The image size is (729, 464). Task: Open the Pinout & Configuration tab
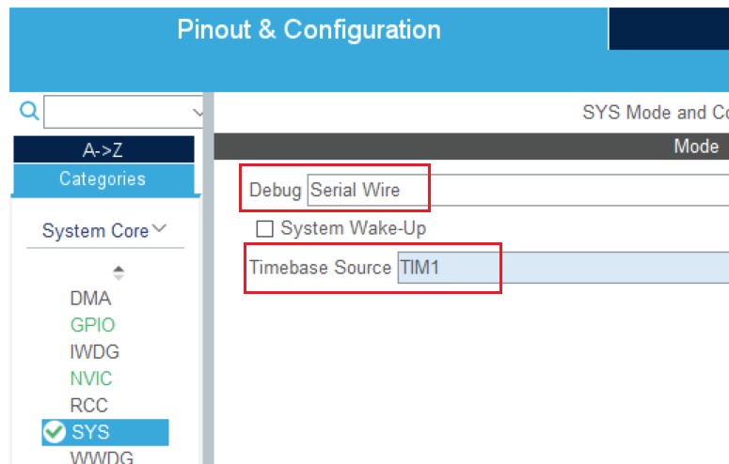pos(309,30)
